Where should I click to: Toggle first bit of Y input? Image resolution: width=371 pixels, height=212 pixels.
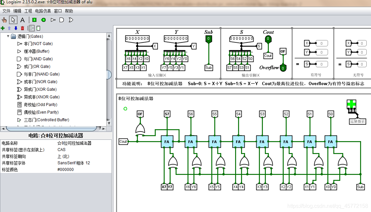click(166, 38)
